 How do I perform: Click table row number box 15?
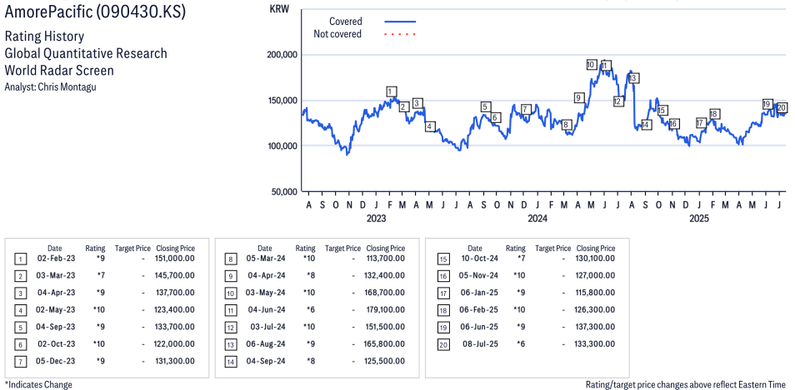442,259
